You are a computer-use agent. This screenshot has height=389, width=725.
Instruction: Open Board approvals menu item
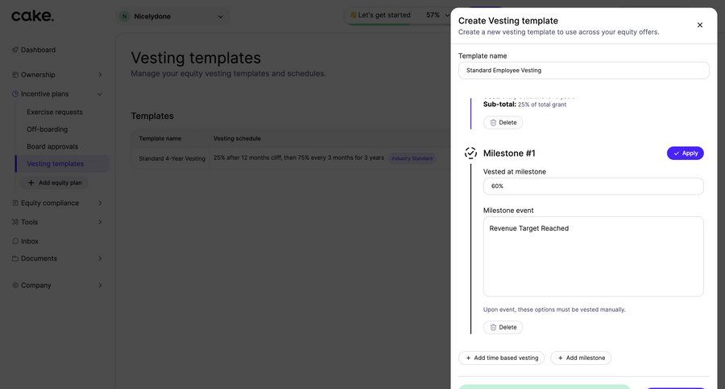coord(52,146)
